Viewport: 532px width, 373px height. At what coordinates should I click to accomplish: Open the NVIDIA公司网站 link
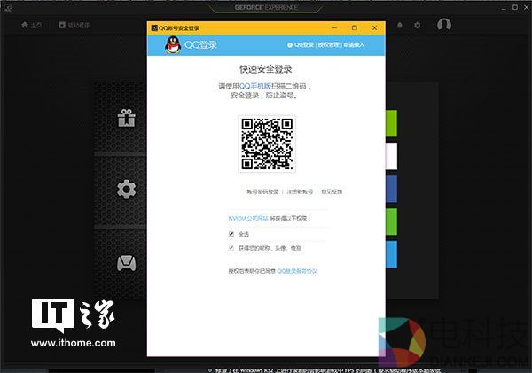tap(248, 218)
